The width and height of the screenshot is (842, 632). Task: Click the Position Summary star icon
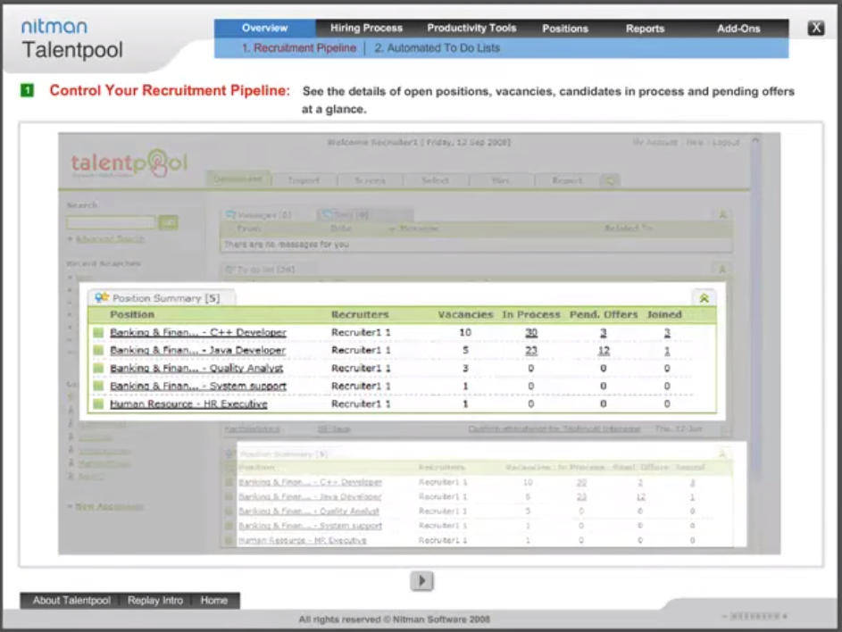(101, 297)
